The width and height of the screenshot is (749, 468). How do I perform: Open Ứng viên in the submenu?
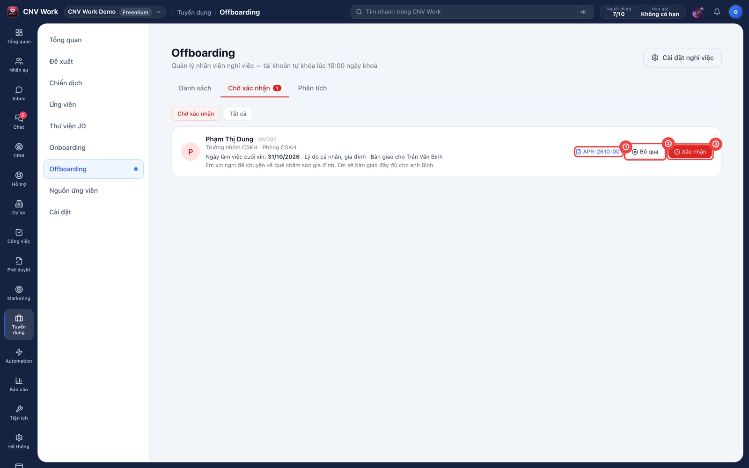[93, 104]
